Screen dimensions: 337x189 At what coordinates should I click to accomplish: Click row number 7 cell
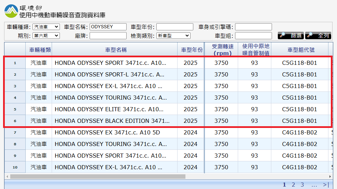(15, 132)
